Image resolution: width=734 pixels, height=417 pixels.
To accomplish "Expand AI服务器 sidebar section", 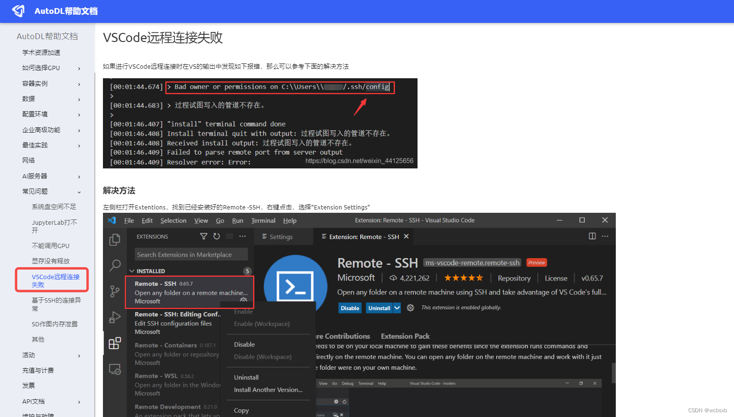I will click(x=79, y=177).
